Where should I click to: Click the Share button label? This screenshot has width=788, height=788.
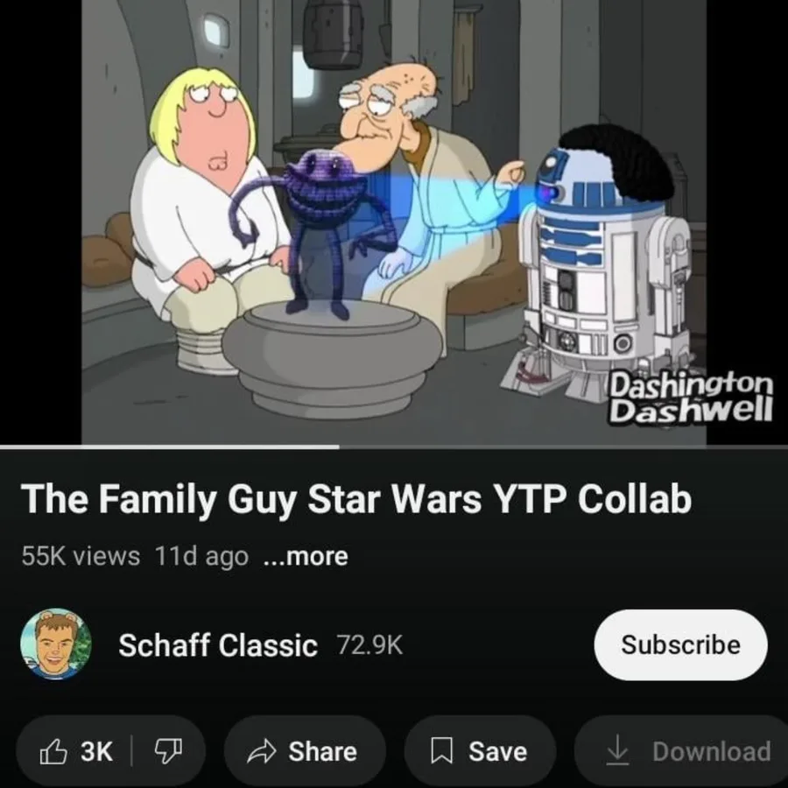coord(322,752)
